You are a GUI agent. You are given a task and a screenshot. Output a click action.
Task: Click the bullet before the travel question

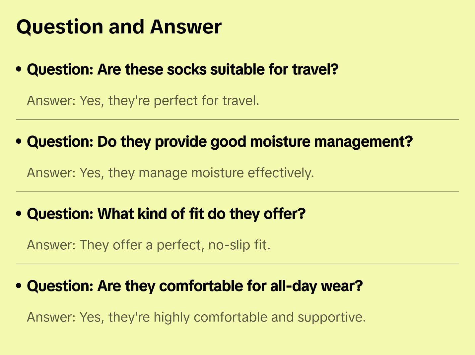point(19,70)
